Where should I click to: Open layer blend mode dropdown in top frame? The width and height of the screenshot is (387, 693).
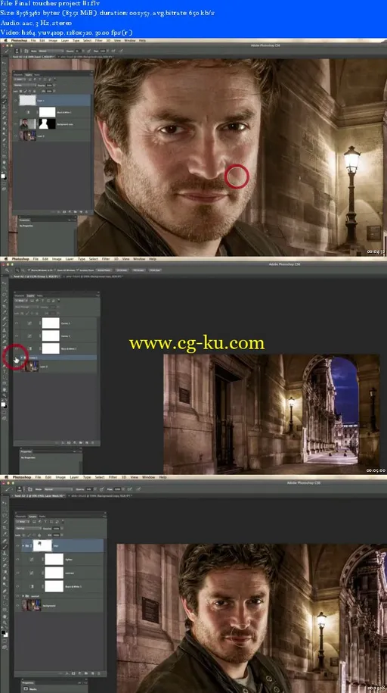[x=25, y=86]
